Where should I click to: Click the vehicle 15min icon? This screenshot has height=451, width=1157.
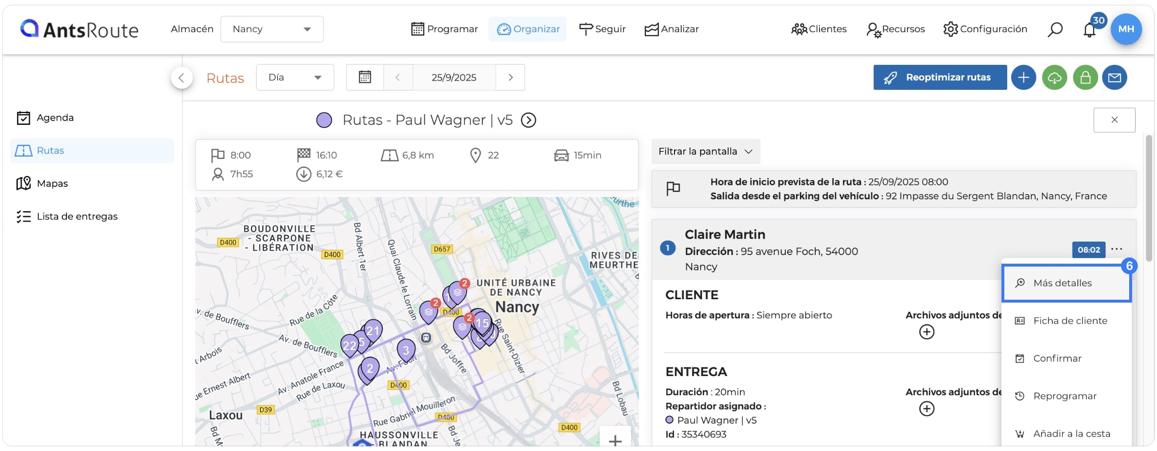coord(561,155)
